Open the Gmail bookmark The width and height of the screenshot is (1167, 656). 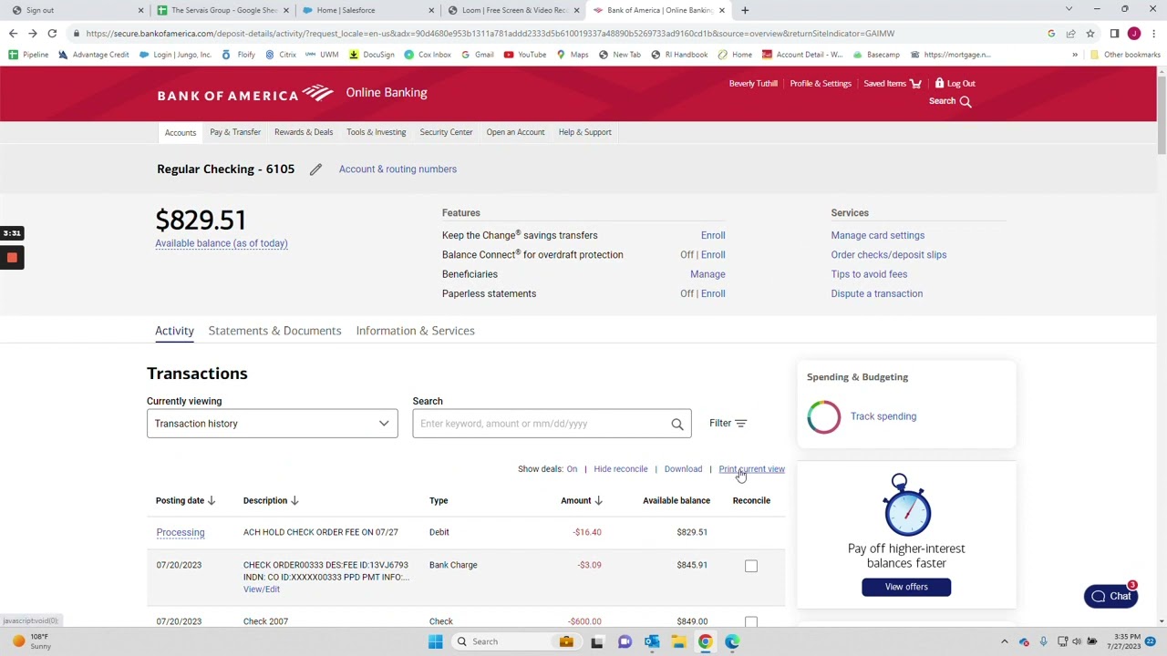(x=478, y=55)
